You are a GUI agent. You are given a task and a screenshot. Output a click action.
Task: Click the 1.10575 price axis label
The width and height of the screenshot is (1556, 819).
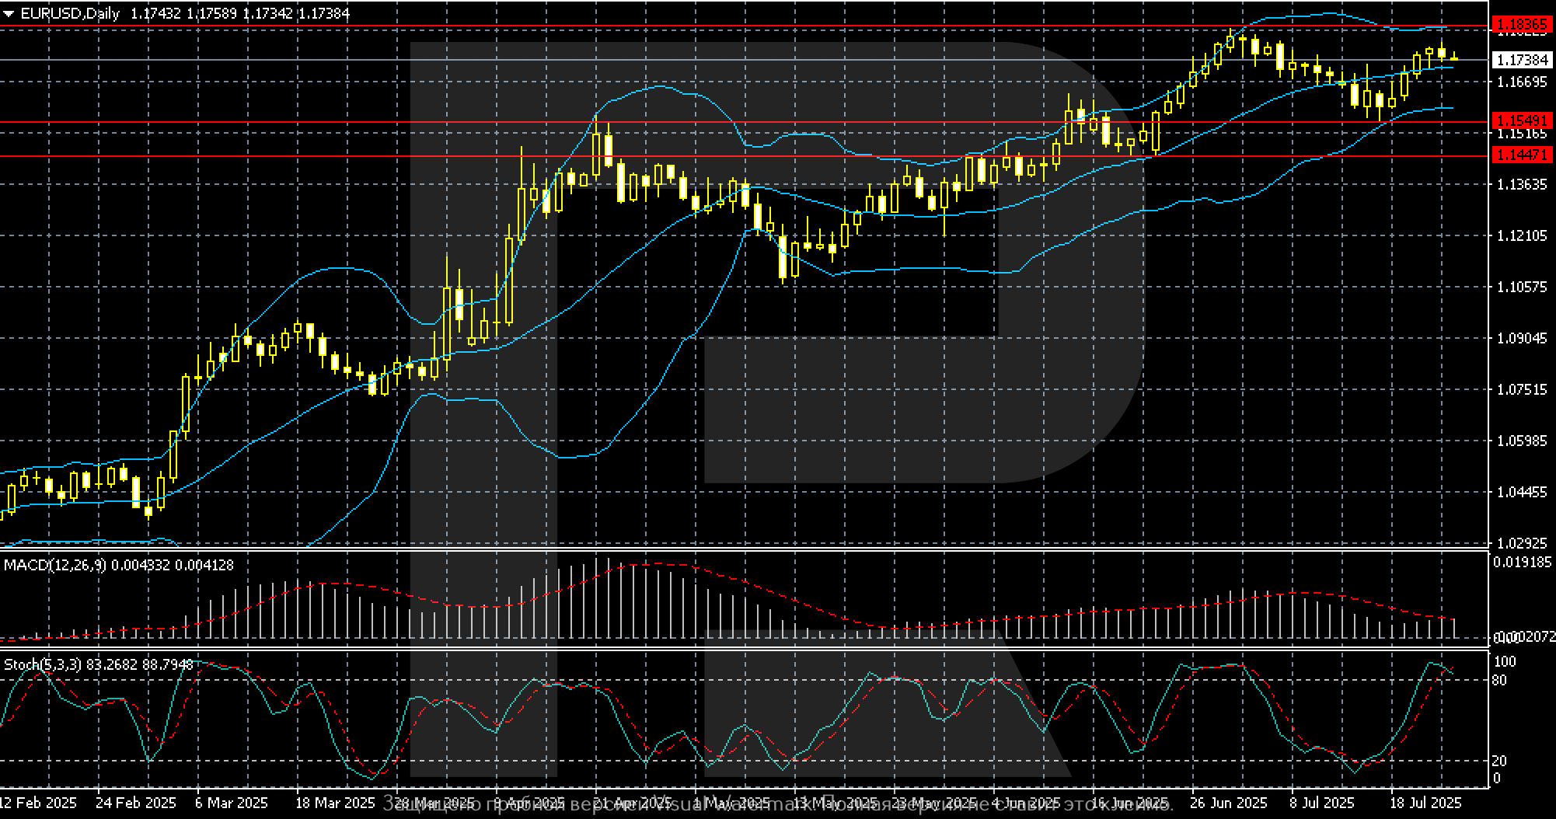1521,288
